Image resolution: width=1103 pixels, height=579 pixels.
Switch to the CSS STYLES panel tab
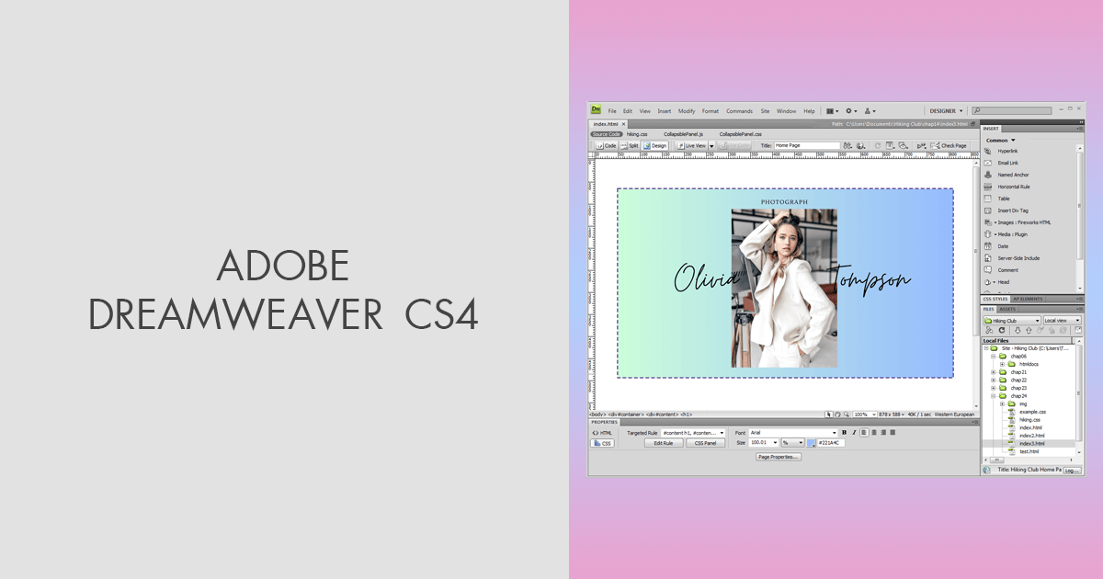[x=995, y=299]
